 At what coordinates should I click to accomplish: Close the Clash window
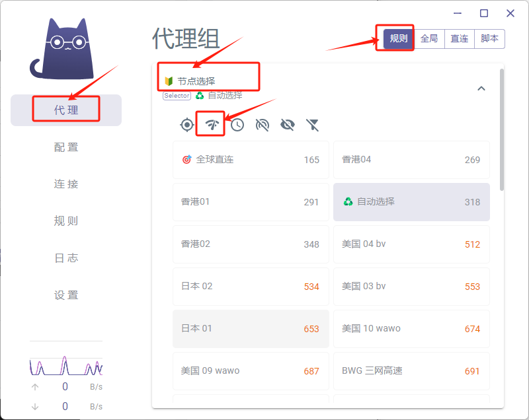tap(510, 13)
